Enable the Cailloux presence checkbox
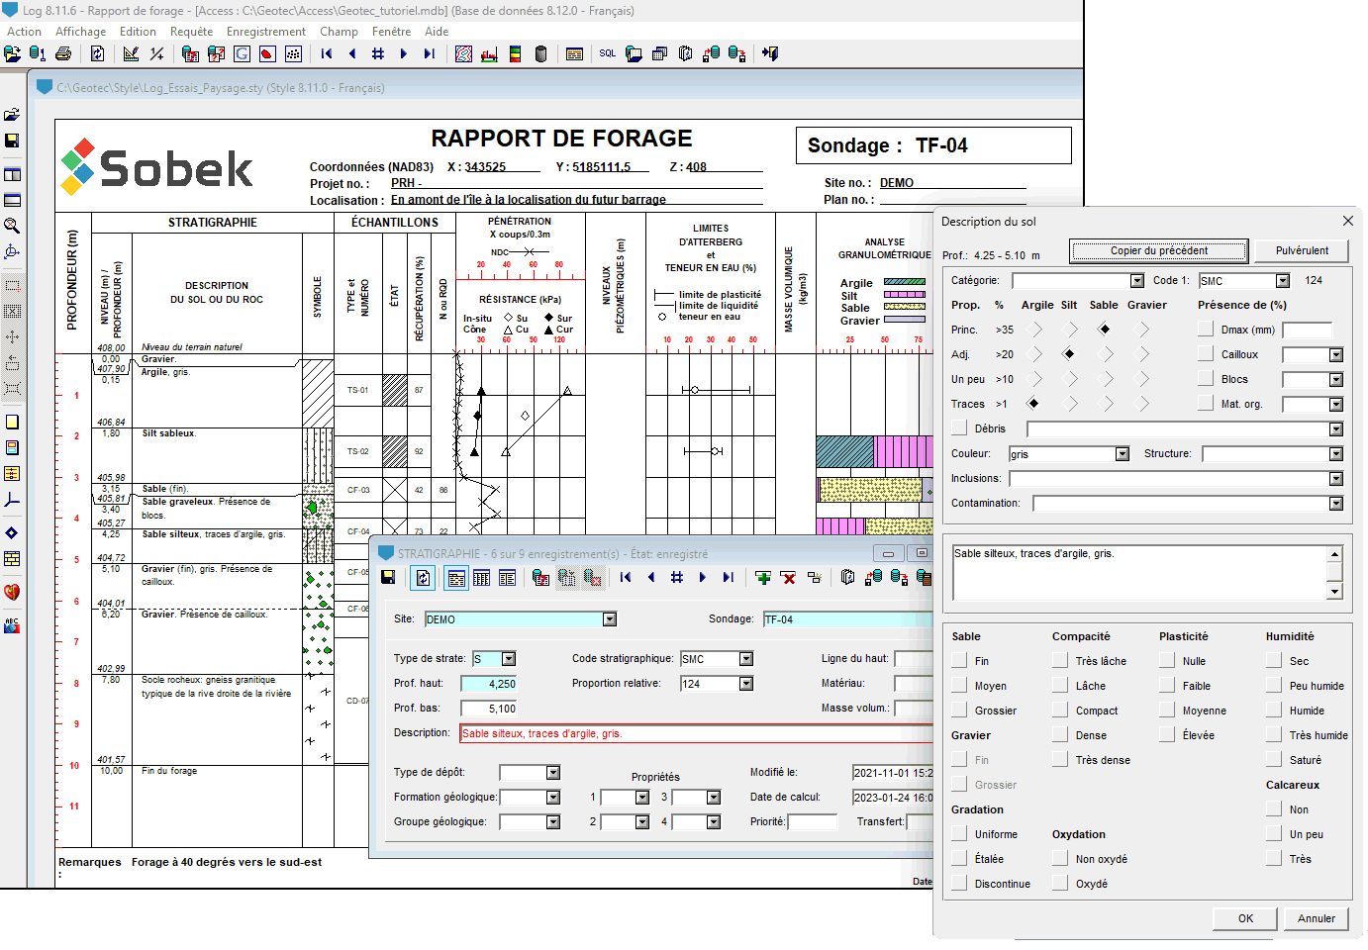The image size is (1368, 950). pos(1206,354)
